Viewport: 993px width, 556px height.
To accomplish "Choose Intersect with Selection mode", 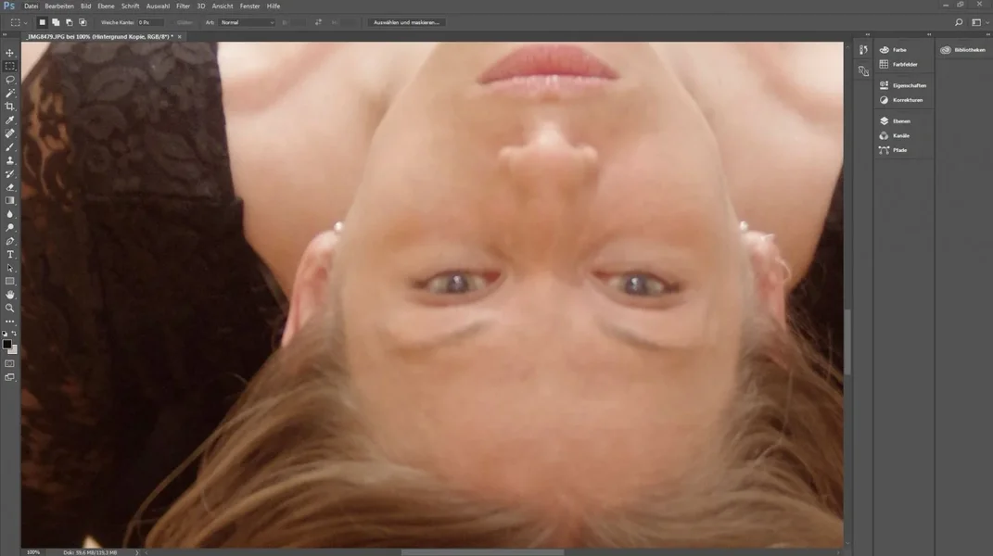I will click(x=83, y=22).
